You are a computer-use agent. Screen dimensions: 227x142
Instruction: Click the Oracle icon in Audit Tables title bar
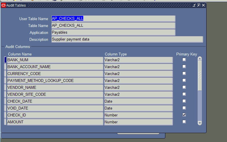tap(3, 5)
